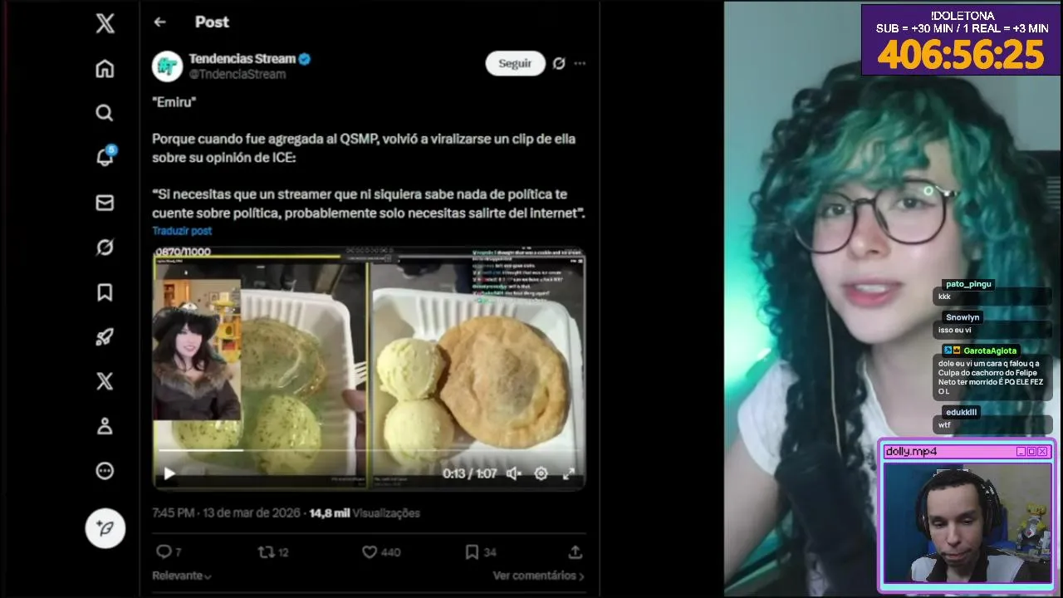The height and width of the screenshot is (598, 1063).
Task: Open the search magnifier in sidebar
Action: [x=105, y=113]
